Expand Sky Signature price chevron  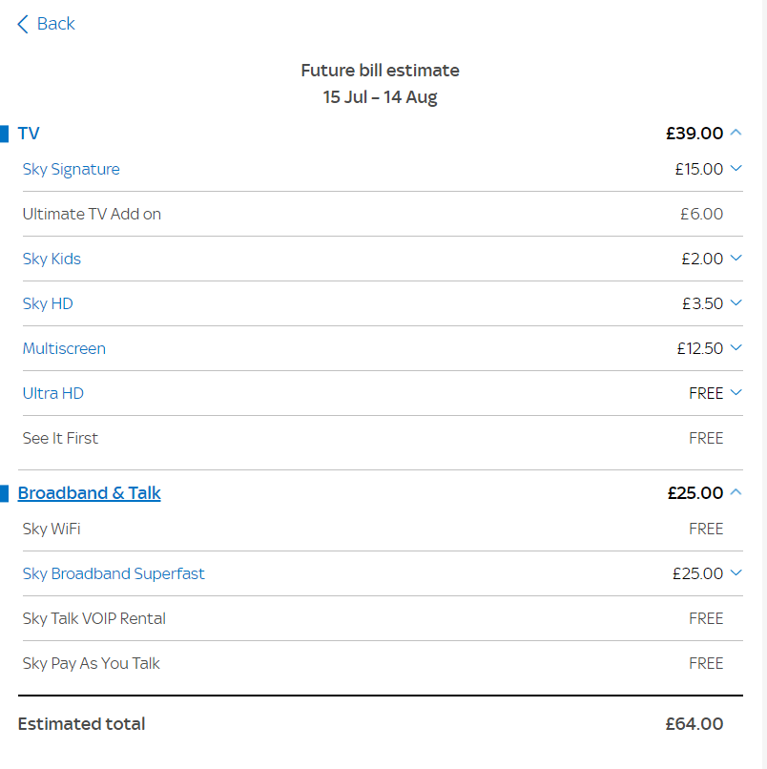736,168
